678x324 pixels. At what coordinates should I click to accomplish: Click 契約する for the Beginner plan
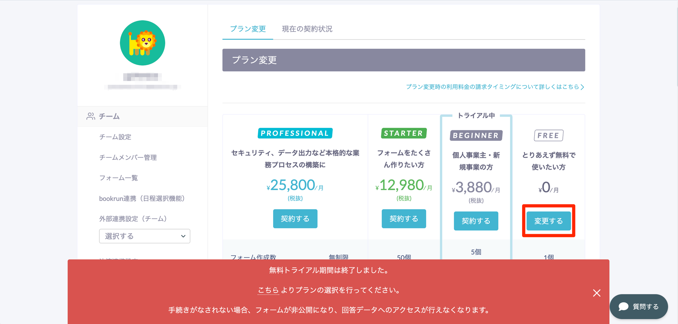pos(476,221)
